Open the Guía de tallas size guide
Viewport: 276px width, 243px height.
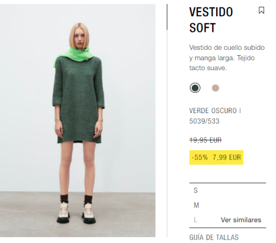(x=214, y=237)
